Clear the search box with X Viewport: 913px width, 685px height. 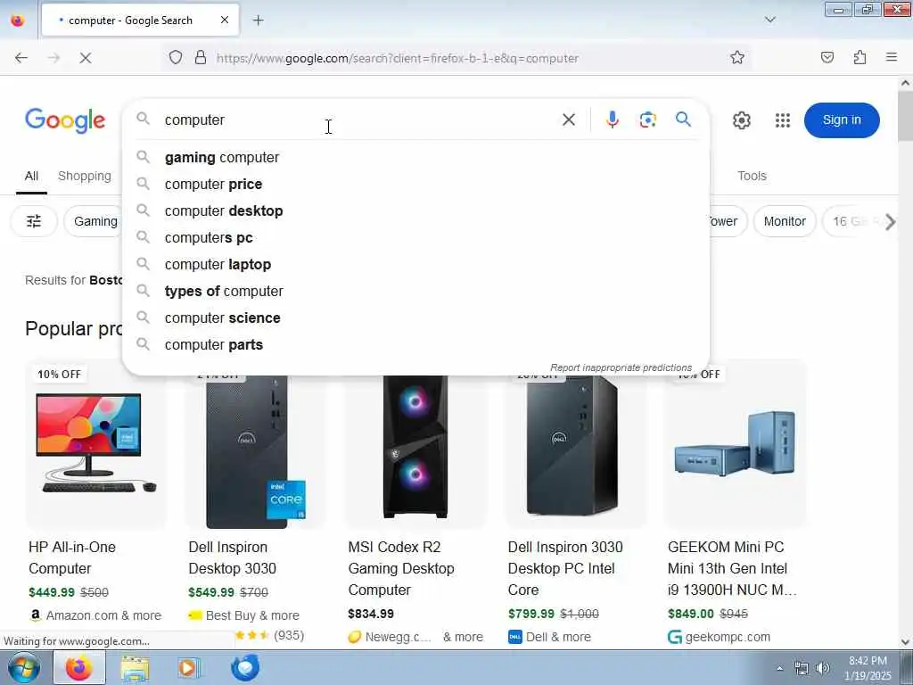click(x=569, y=120)
